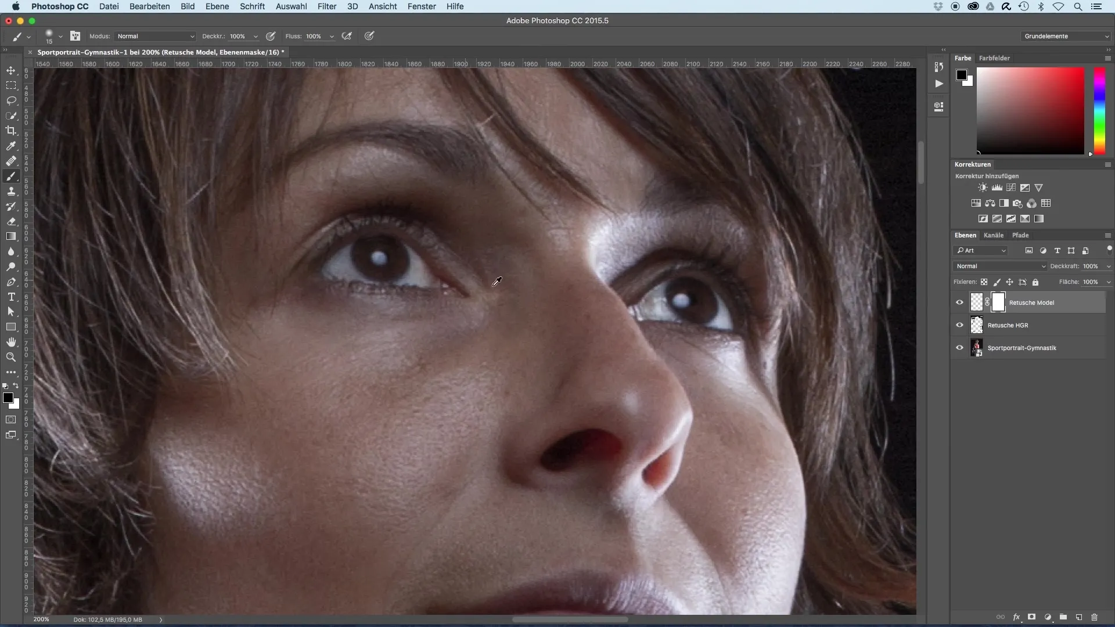The width and height of the screenshot is (1115, 627).
Task: Open the layer filter Art dropdown
Action: click(x=981, y=250)
